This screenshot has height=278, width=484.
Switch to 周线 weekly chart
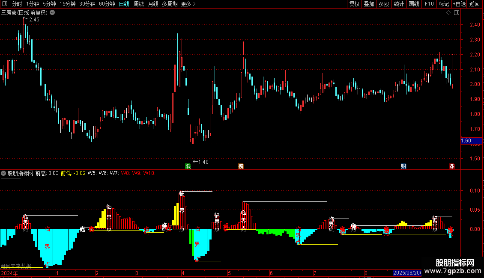point(139,4)
